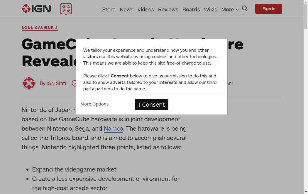Open the Videos section
Image resolution: width=308 pixels, height=194 pixels.
(145, 10)
